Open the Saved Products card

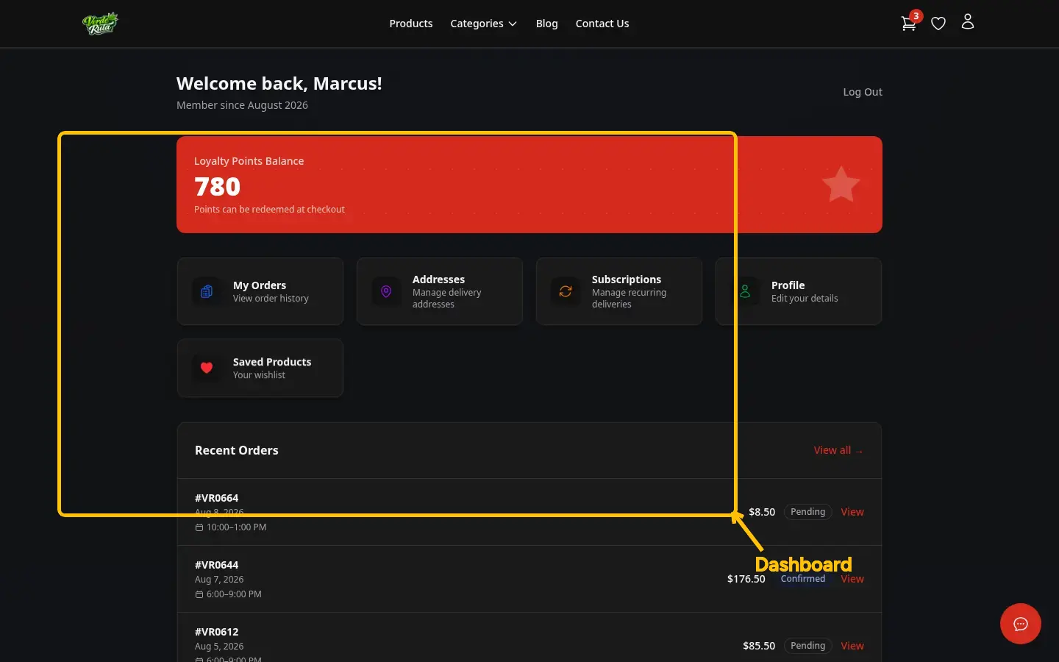[x=260, y=368]
